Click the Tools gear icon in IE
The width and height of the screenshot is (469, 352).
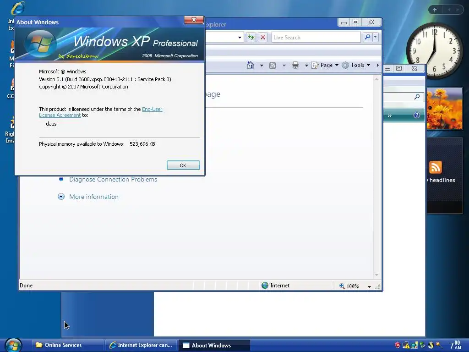pos(345,65)
